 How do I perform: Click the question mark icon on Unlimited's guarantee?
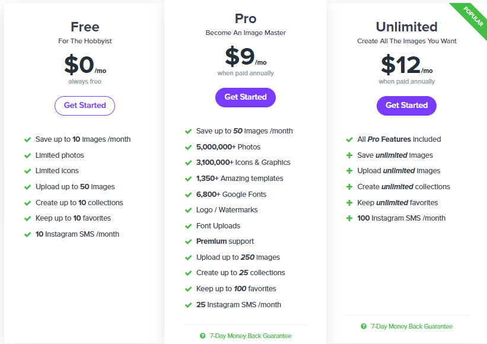(x=363, y=326)
